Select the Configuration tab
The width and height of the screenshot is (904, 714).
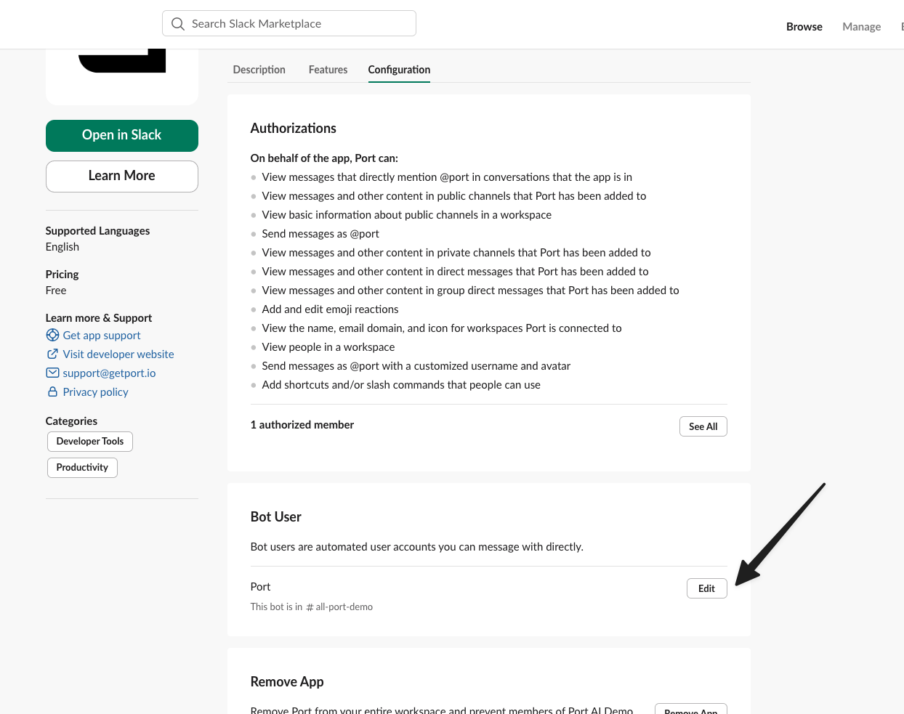click(398, 70)
